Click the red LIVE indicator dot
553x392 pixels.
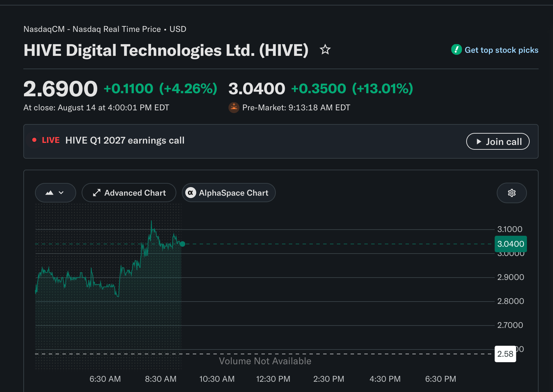click(x=34, y=140)
